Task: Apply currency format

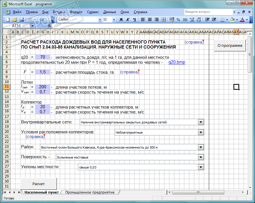Action: [x=171, y=20]
